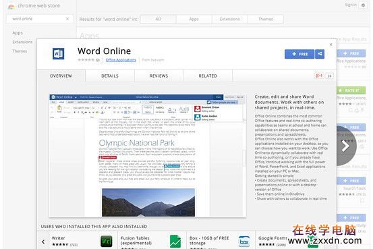Click the Writer app icon
373x249 pixels.
(x=106, y=242)
